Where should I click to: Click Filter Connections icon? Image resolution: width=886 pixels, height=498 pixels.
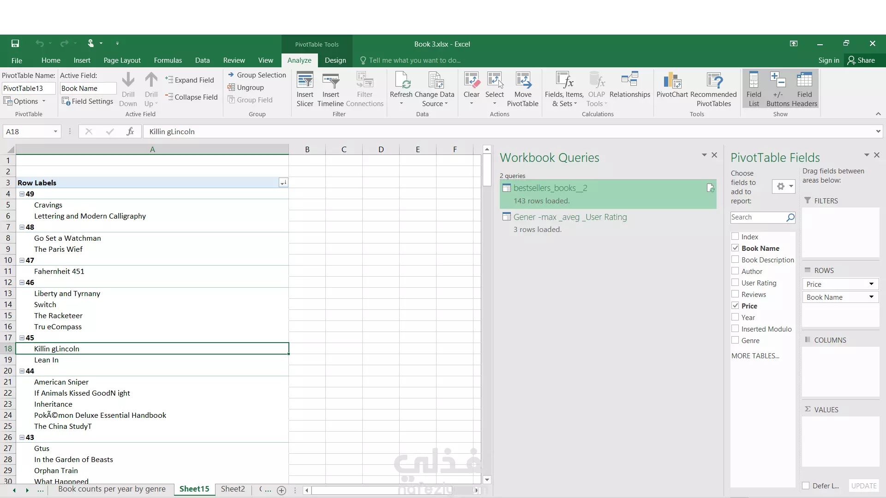(x=365, y=90)
